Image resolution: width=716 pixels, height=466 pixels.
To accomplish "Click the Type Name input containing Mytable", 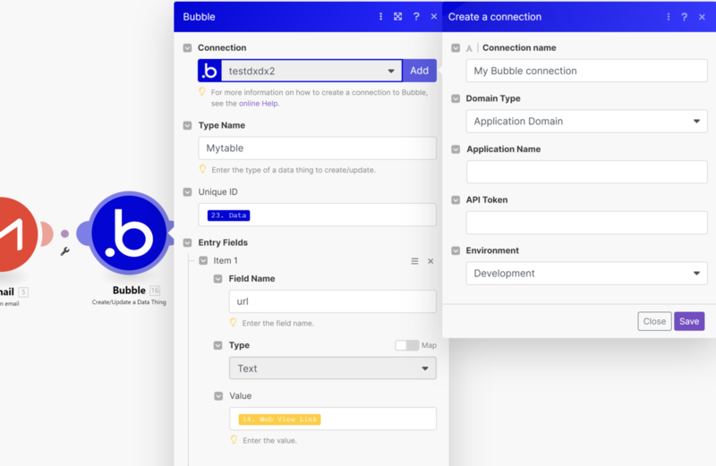I will (318, 148).
